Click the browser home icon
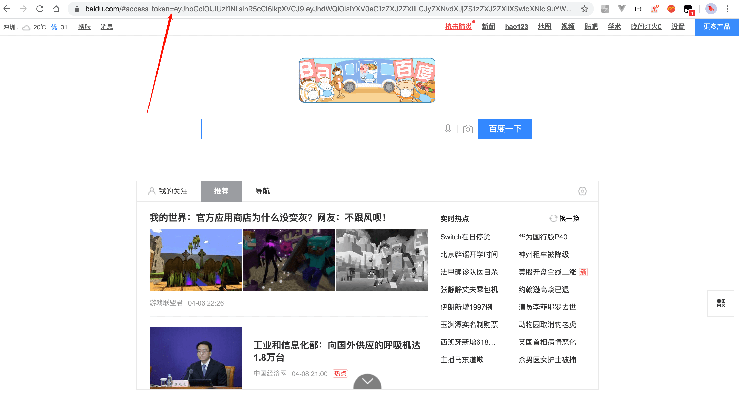This screenshot has width=739, height=418. 56,9
